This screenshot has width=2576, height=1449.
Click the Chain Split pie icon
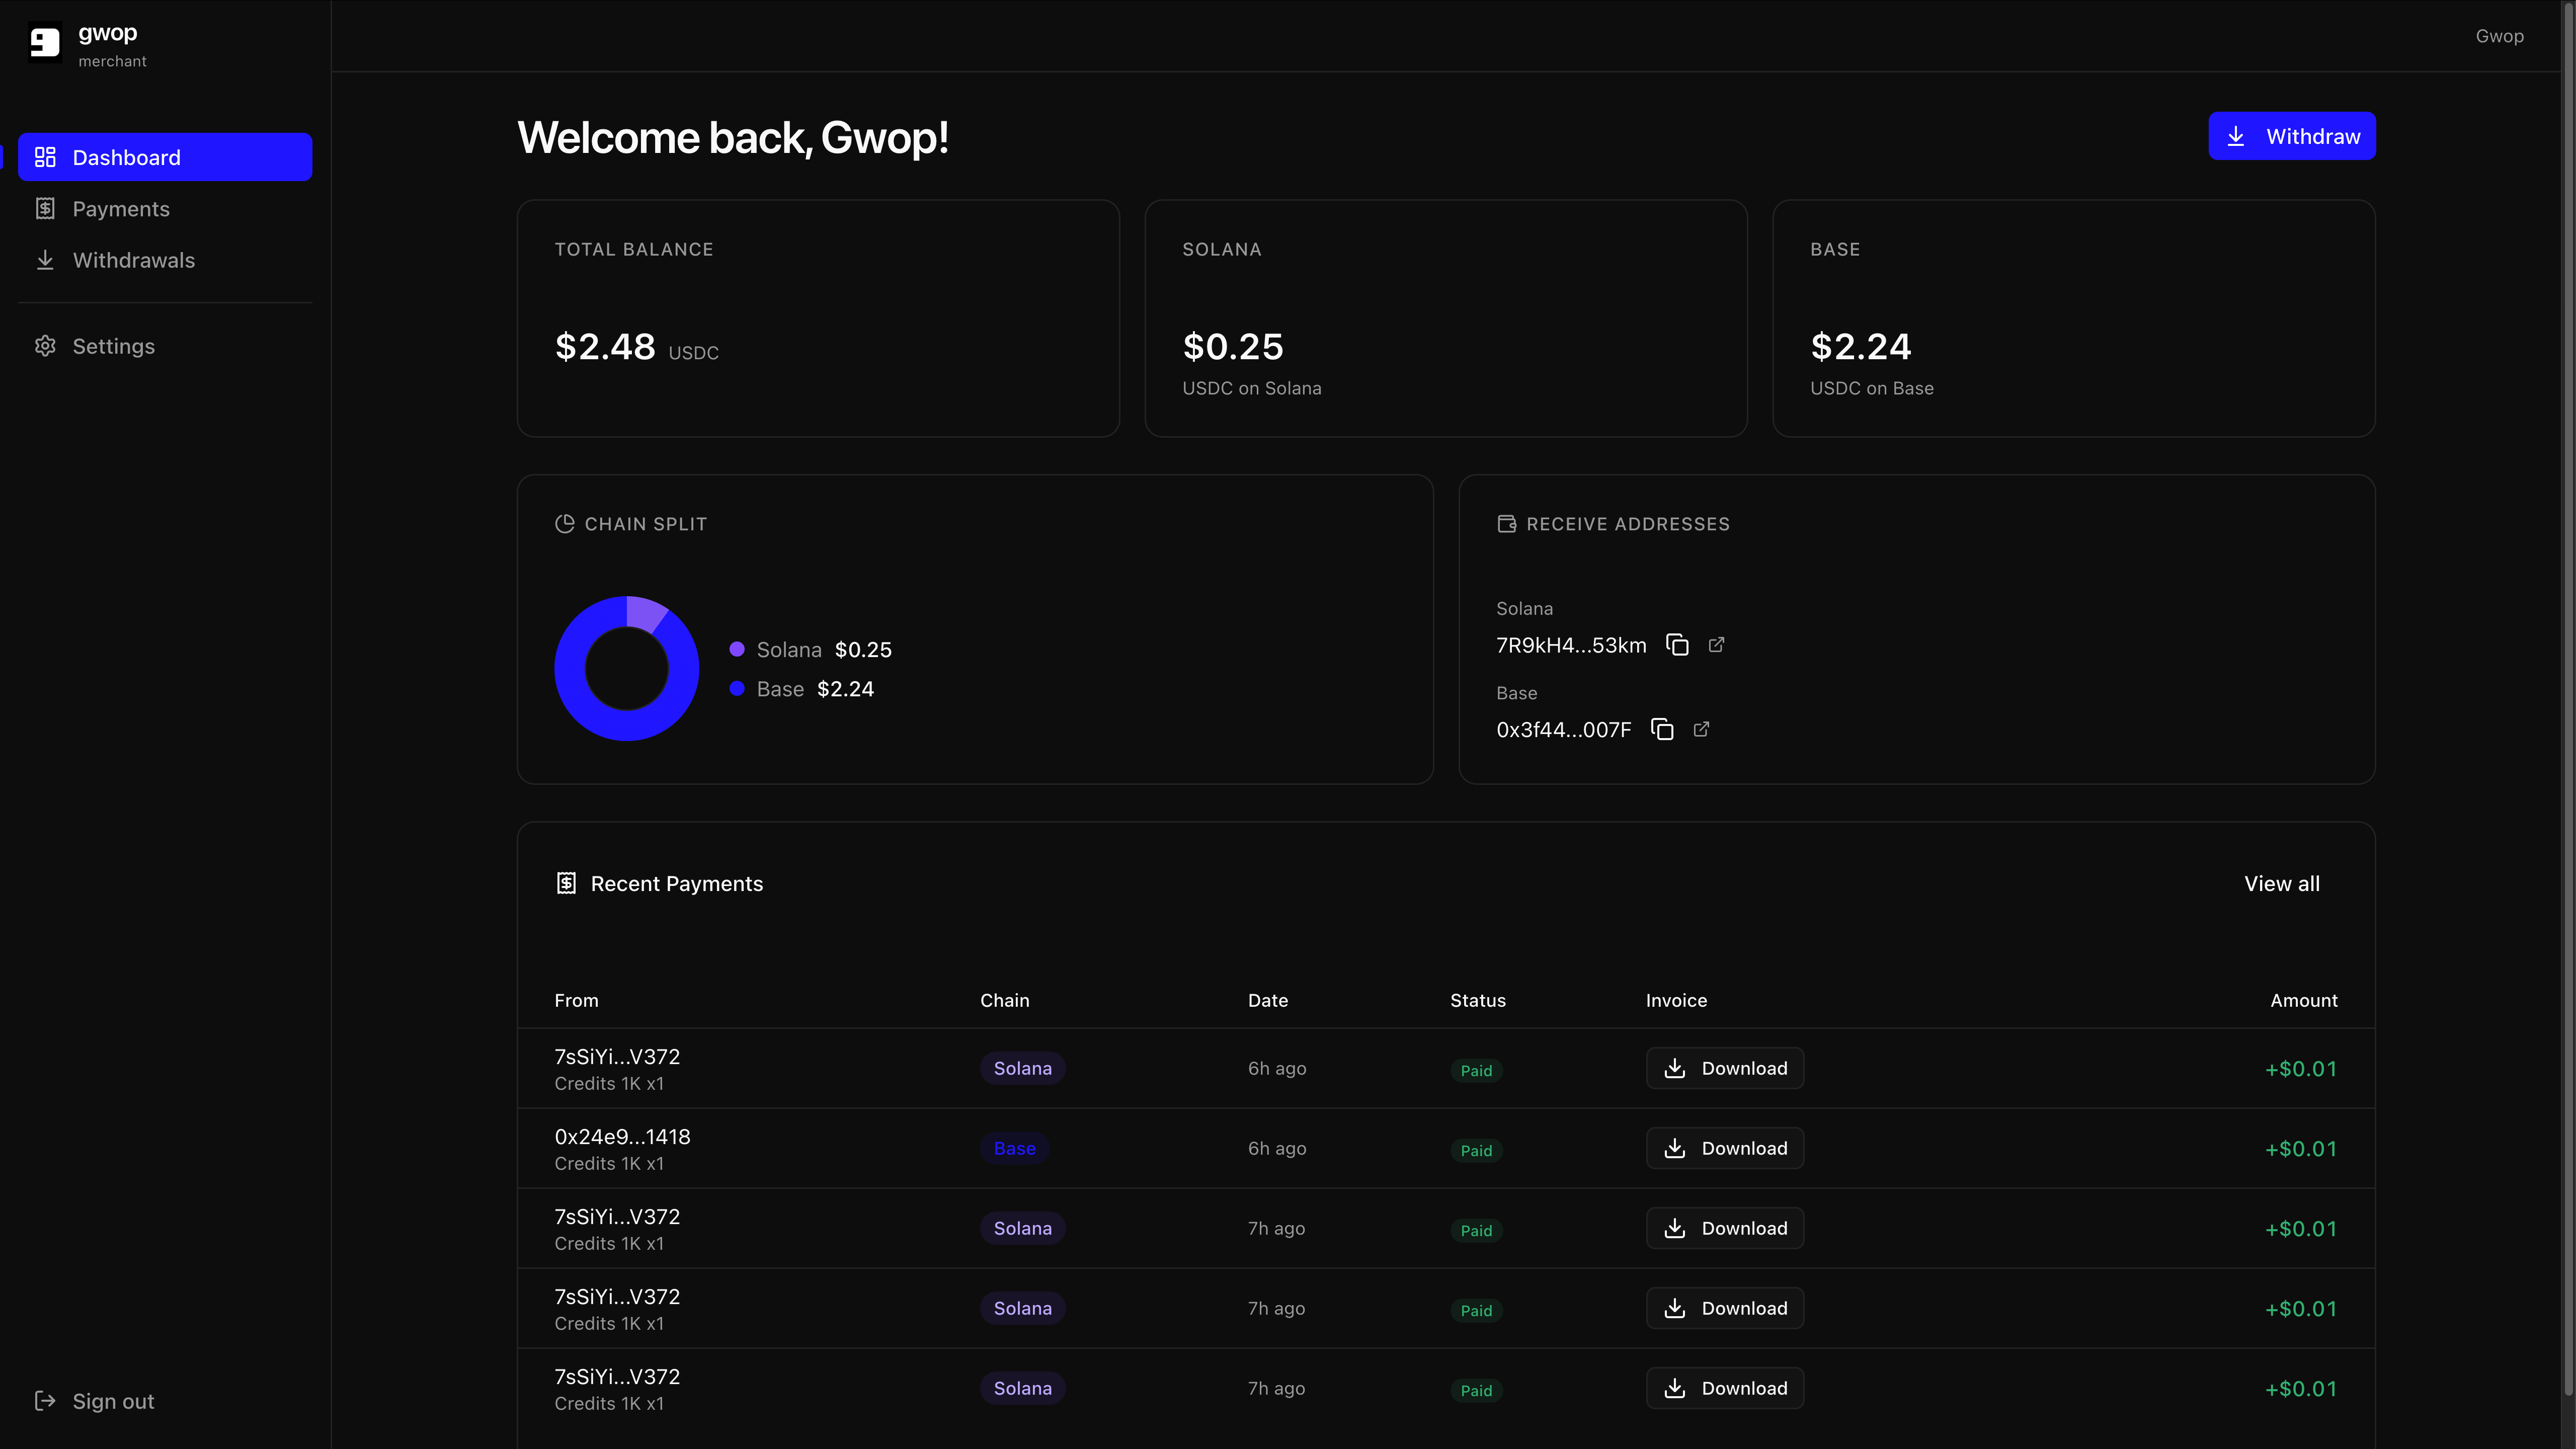pyautogui.click(x=564, y=524)
